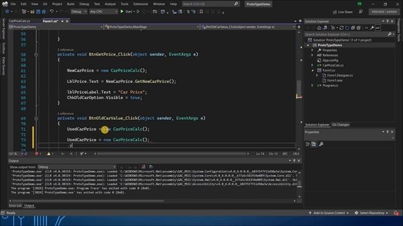Viewport: 403px width, 226px height.
Task: Click the green Start debugging arrow
Action: 122,11
